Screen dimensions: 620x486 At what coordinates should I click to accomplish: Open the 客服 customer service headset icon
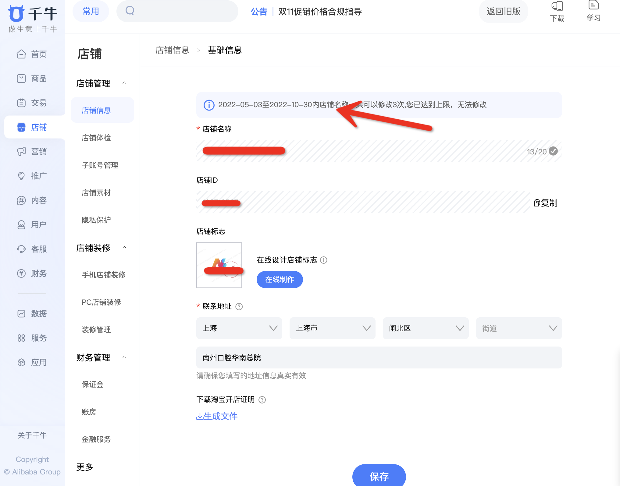point(21,249)
